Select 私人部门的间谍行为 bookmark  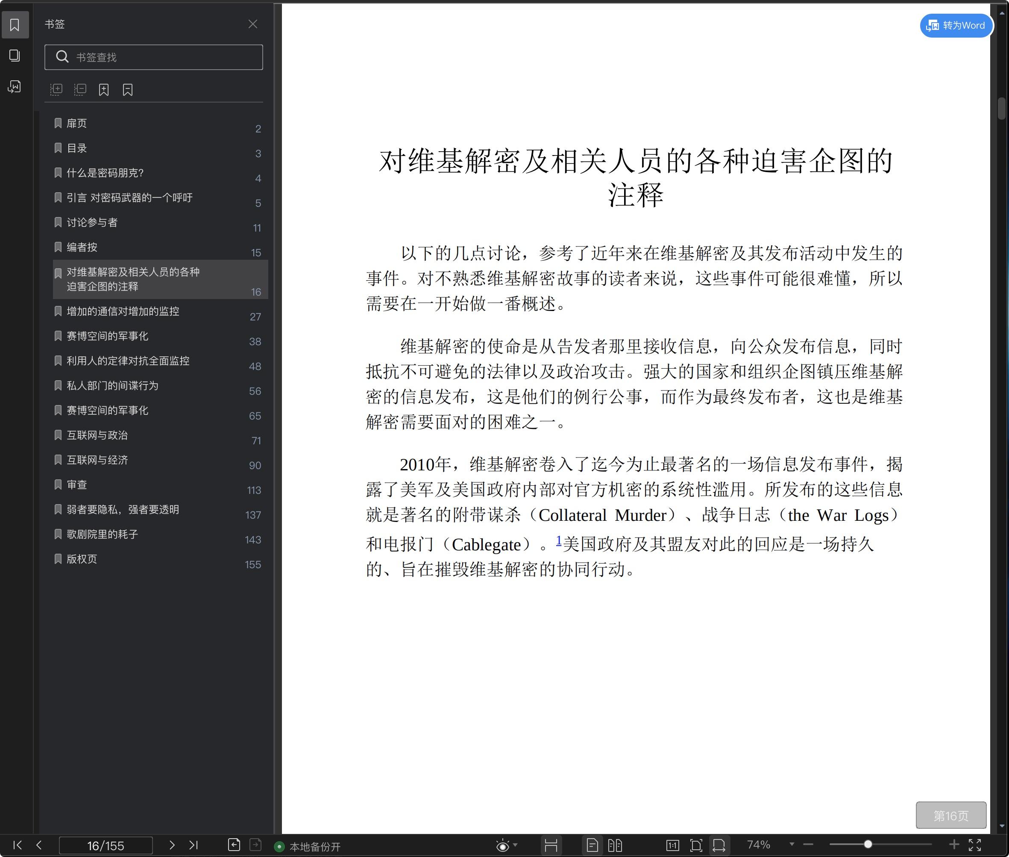pyautogui.click(x=160, y=386)
